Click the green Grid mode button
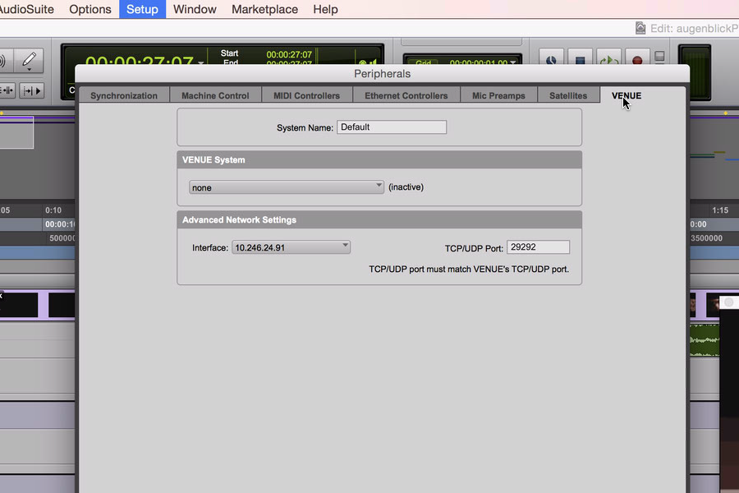 [424, 63]
